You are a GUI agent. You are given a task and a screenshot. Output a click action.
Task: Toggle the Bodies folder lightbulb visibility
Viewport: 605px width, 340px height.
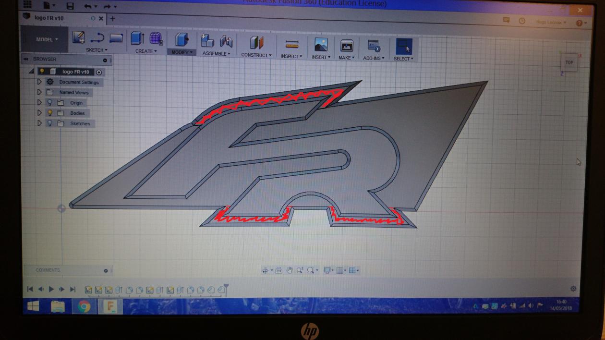click(49, 113)
